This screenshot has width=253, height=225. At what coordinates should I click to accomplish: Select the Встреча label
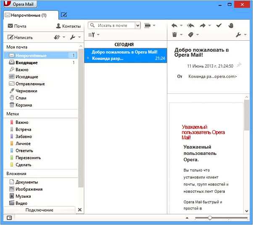[21, 129]
